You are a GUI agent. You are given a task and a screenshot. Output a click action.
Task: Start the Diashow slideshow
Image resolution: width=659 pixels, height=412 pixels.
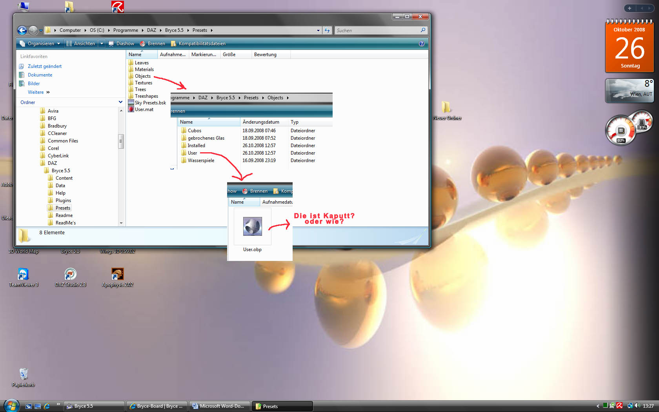click(x=121, y=44)
